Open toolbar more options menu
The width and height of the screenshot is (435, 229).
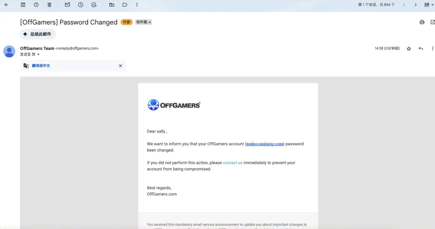tap(137, 5)
